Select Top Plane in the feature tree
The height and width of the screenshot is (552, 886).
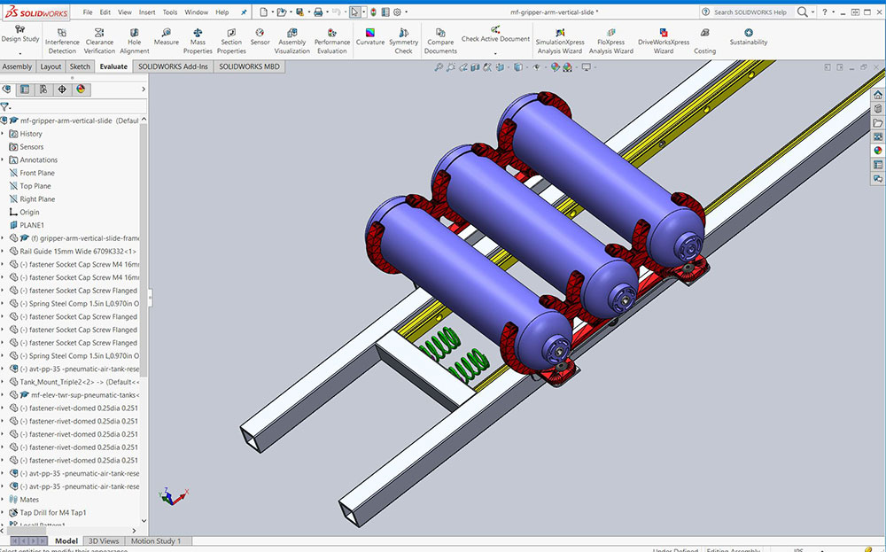[x=35, y=186]
